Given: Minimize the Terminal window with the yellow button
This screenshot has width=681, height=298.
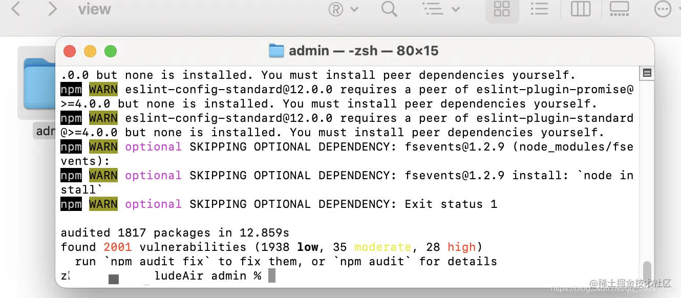Looking at the screenshot, I should (x=90, y=51).
